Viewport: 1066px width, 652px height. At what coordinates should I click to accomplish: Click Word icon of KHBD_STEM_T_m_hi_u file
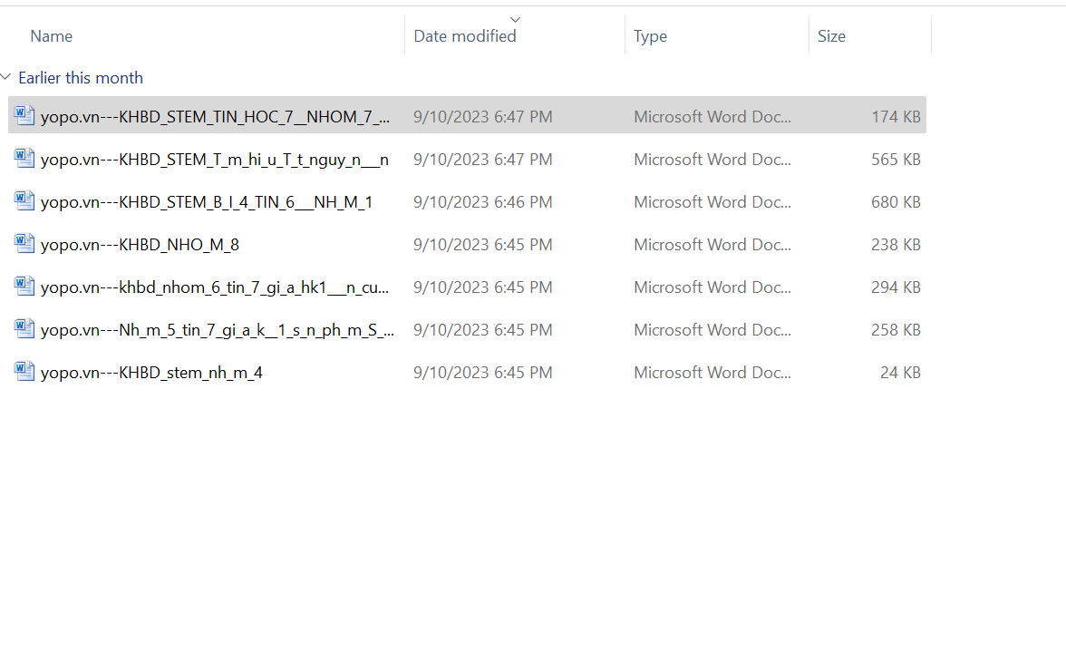[24, 159]
